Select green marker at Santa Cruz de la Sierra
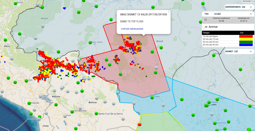This screenshot has width=255, height=131. pos(96,114)
